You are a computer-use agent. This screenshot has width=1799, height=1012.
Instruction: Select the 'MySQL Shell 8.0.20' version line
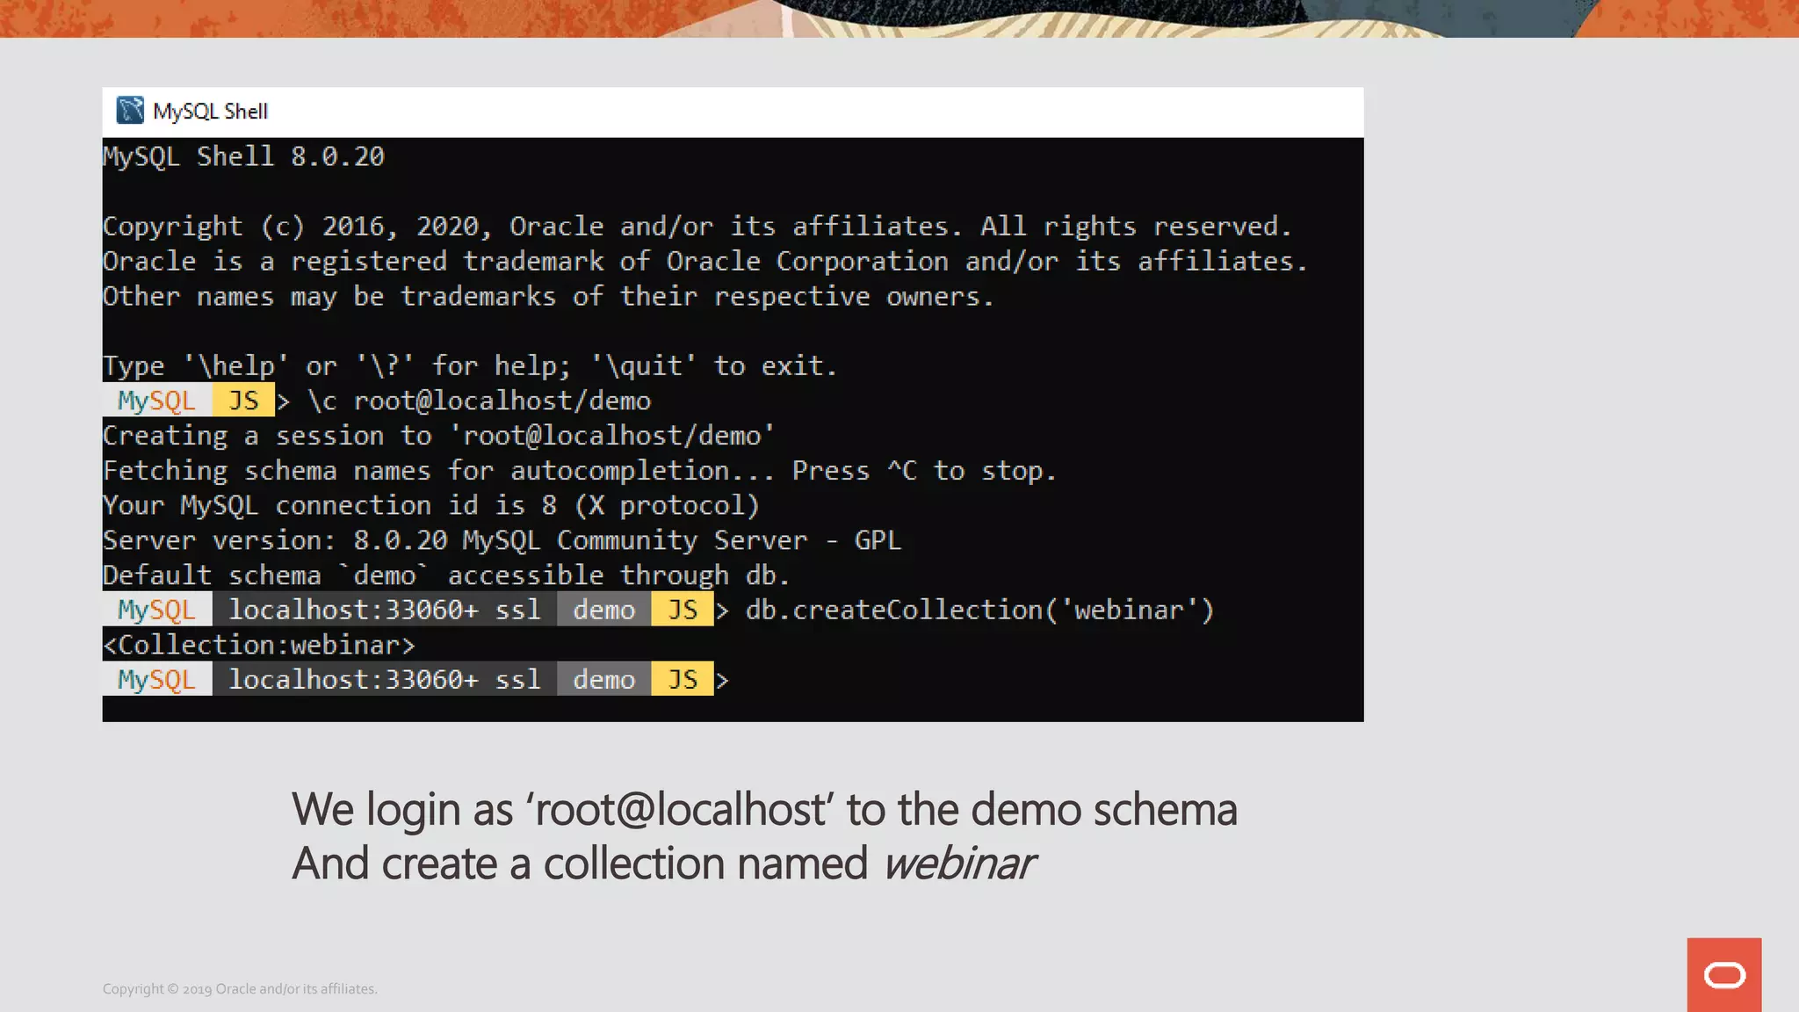pos(244,156)
